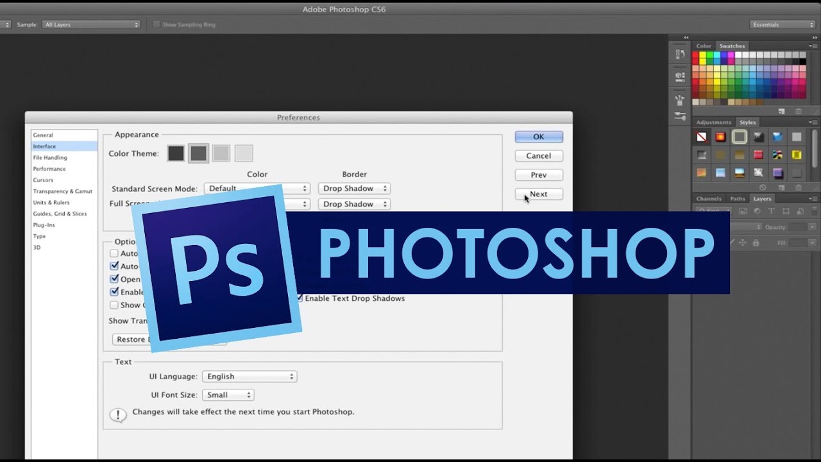Click the Lock Position icon in Layers
This screenshot has width=821, height=462.
pyautogui.click(x=743, y=243)
